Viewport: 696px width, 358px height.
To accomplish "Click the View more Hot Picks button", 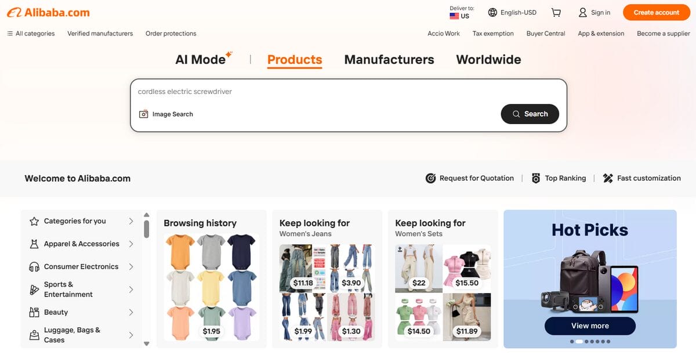I will pos(590,326).
